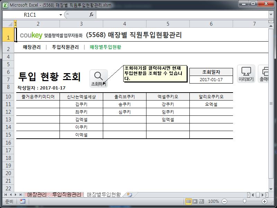This screenshot has height=208, width=277.
Task: Click the zoom out minus button
Action: pos(224,201)
